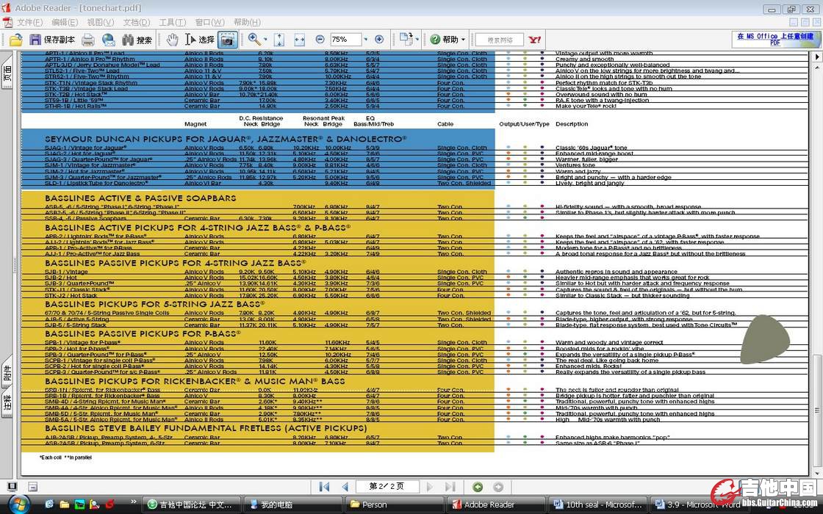
Task: Go to the next page
Action: 430,487
